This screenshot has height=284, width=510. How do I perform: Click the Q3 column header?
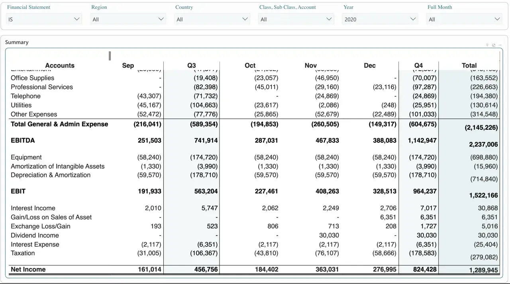[x=192, y=65]
